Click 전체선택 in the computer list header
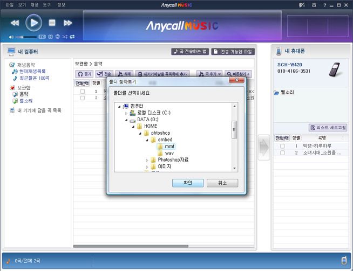This screenshot has width=353, height=271. (x=82, y=84)
